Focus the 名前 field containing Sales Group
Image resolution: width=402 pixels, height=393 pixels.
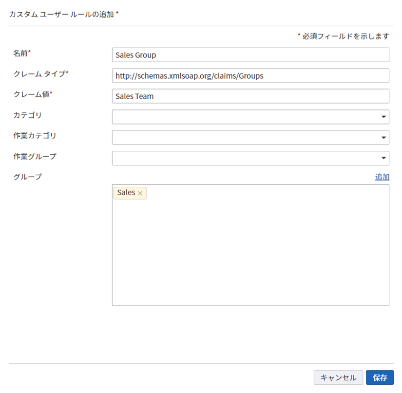pyautogui.click(x=250, y=55)
